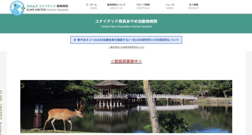Screen dimensions: 252x135
Task: Click the triangle arrow in the AIM banner
Action: (75, 40)
